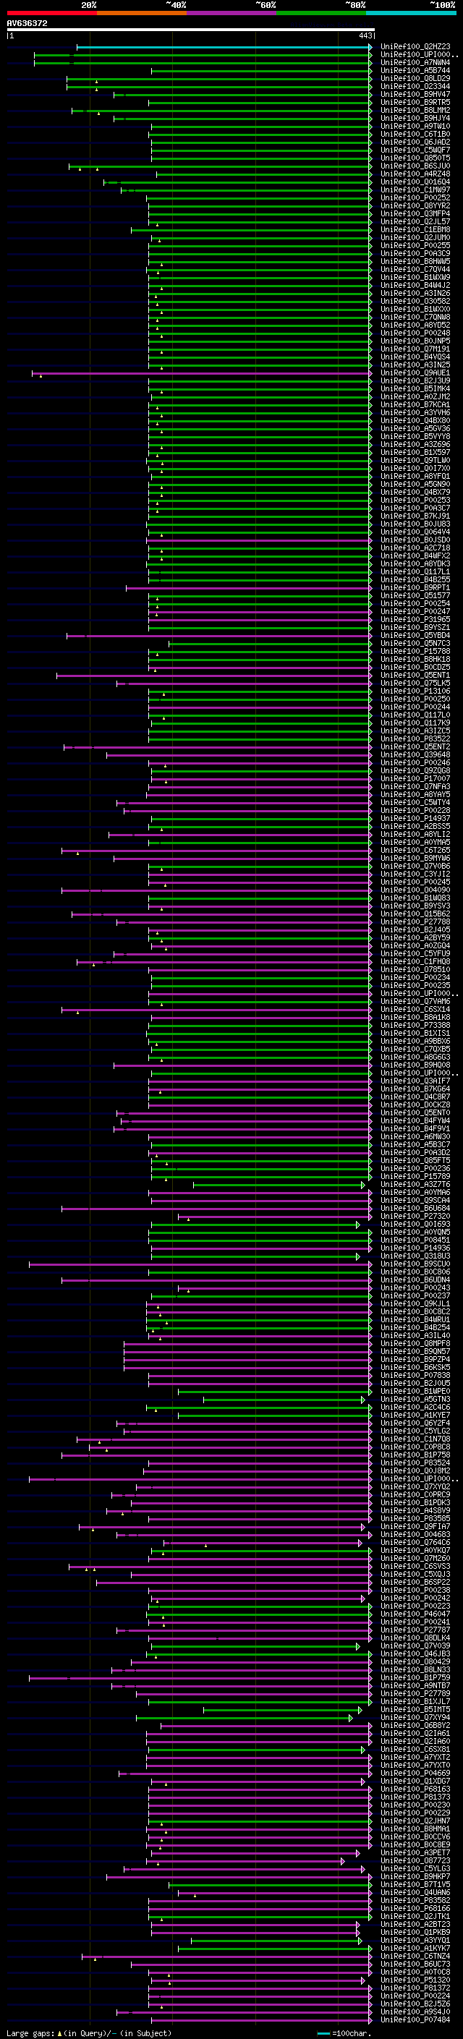Click the hit label UniRef100_A3Z7T6
The image size is (463, 2039).
coord(415,1185)
